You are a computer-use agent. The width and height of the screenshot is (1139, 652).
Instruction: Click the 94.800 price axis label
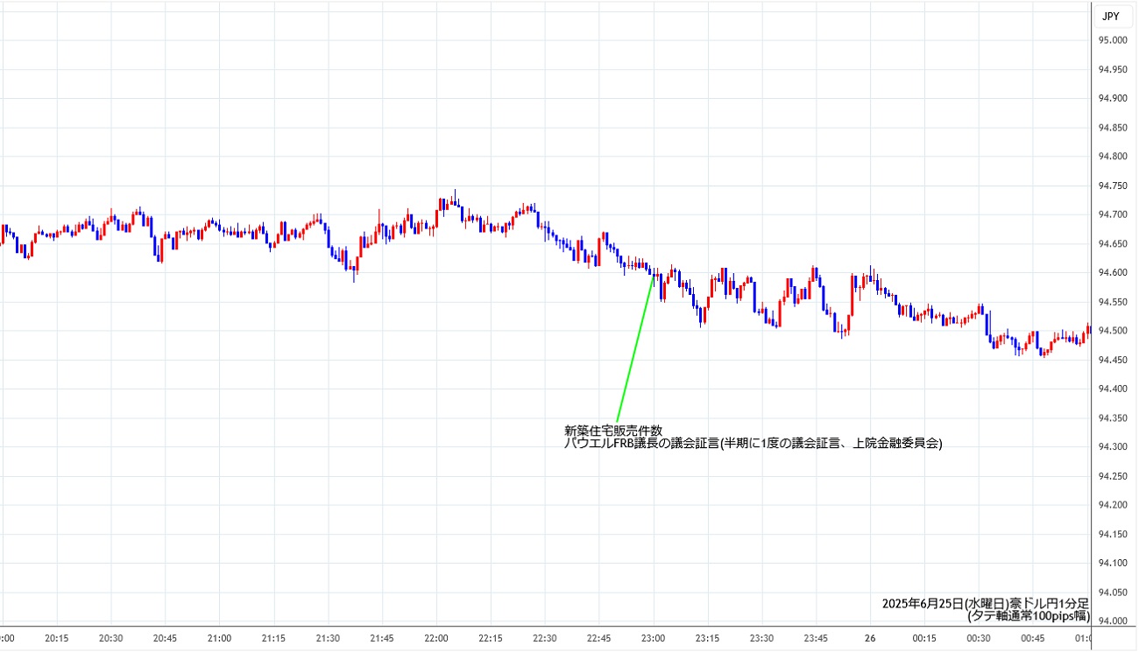click(1114, 157)
